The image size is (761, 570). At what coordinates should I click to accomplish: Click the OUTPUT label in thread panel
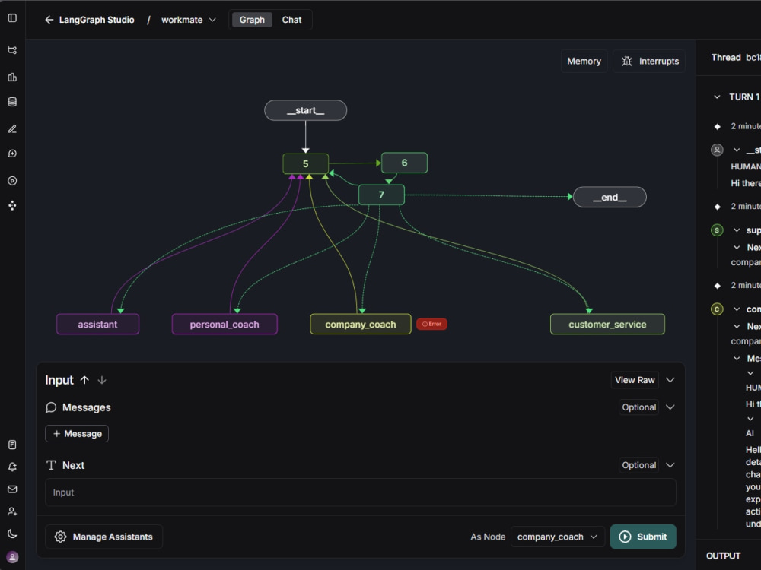click(x=723, y=556)
